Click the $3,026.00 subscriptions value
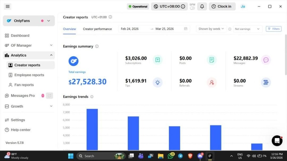287x161 pixels. click(136, 58)
